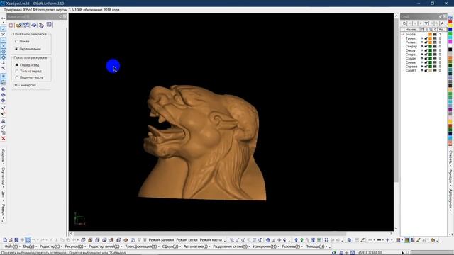Image resolution: width=454 pixels, height=255 pixels.
Task: Click the Режим сетки button
Action: (x=187, y=240)
